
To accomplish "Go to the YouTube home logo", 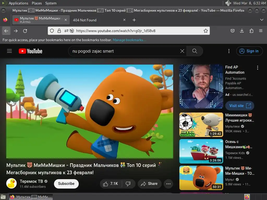I will (x=31, y=51).
